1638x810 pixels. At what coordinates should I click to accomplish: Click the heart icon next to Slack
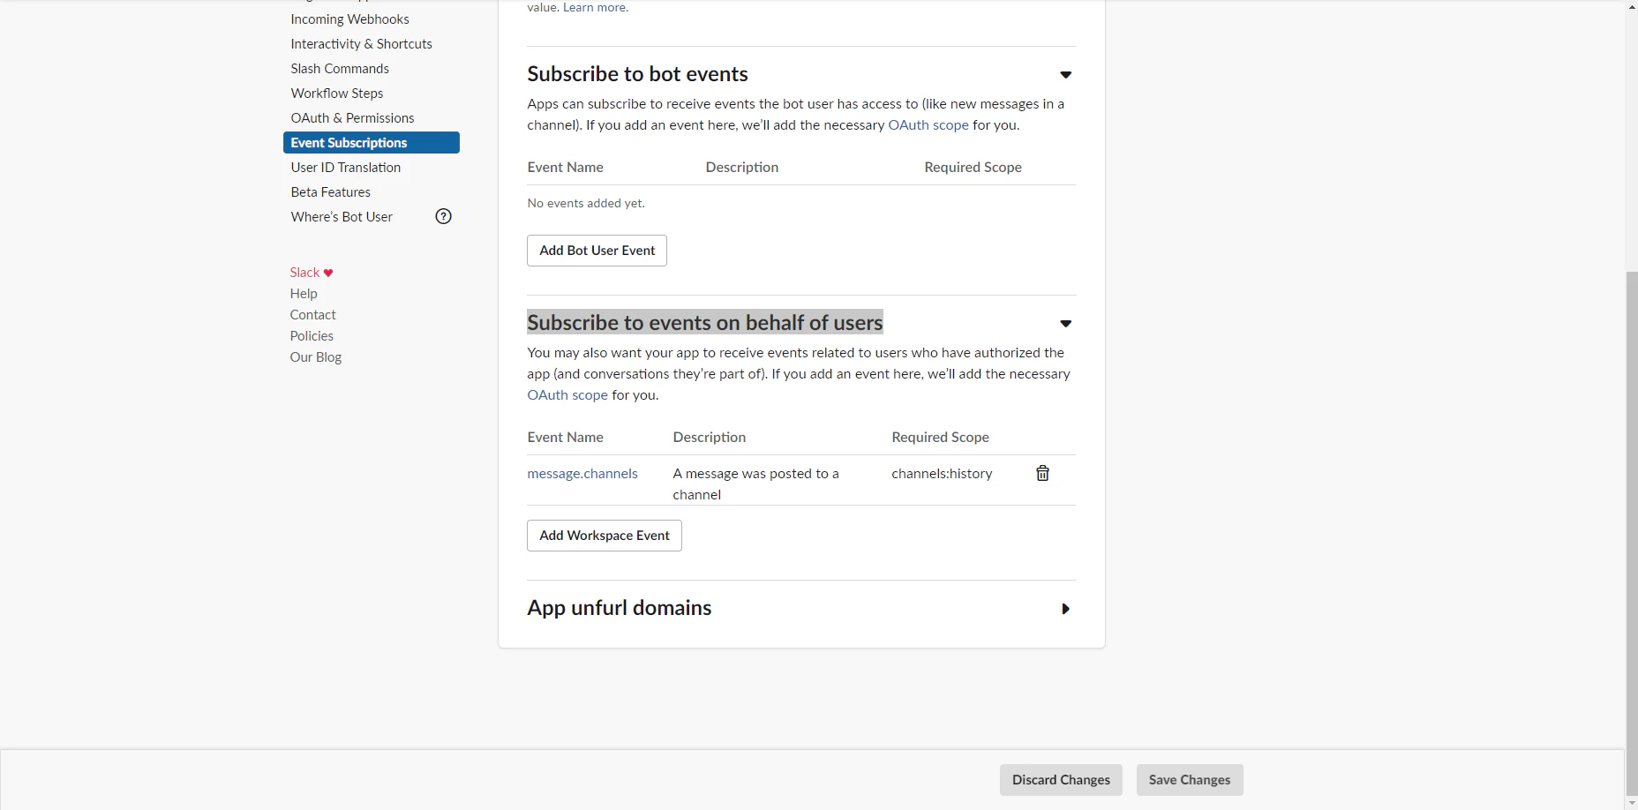click(x=328, y=273)
